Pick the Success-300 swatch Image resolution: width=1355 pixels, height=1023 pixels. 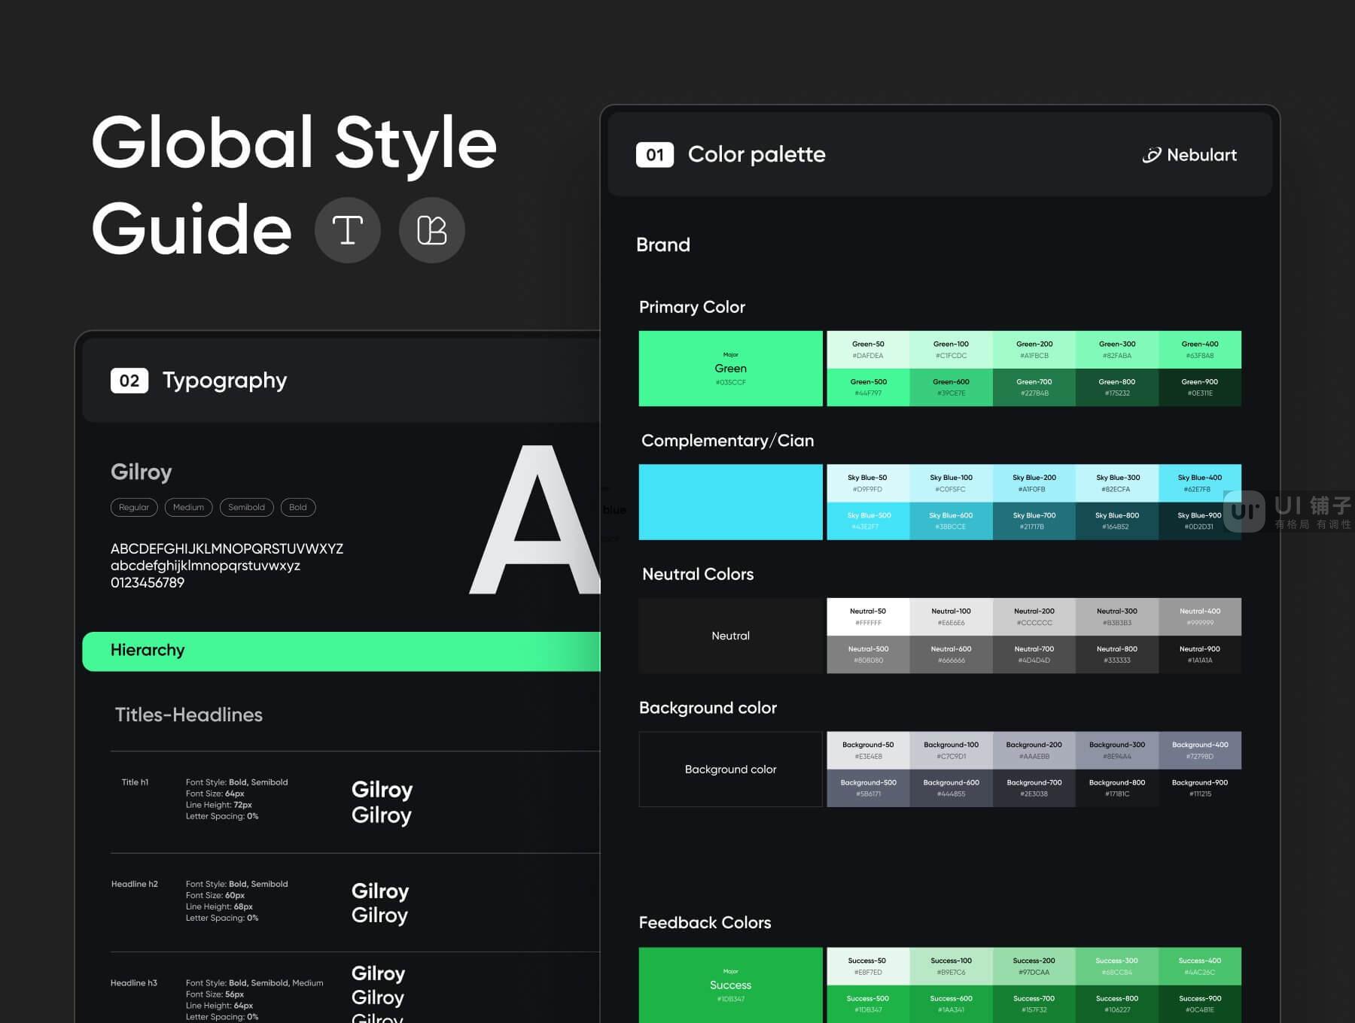[1117, 967]
